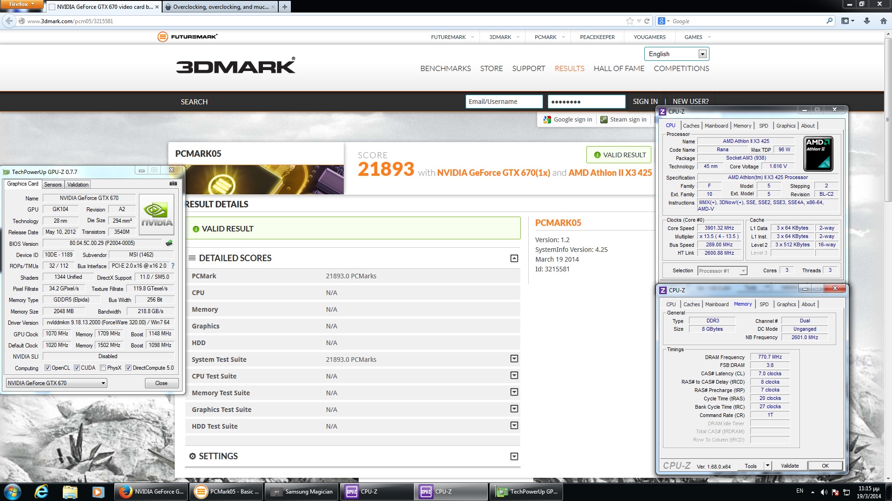This screenshot has height=501, width=892.
Task: Toggle DirectCompute 5.0 checkbox in GPU-Z
Action: 128,368
